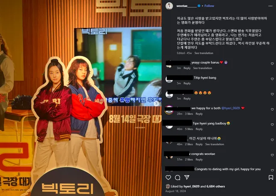Like the 'Titip hyeri bang' comment
Screen dimensions: 276x196
272,79
